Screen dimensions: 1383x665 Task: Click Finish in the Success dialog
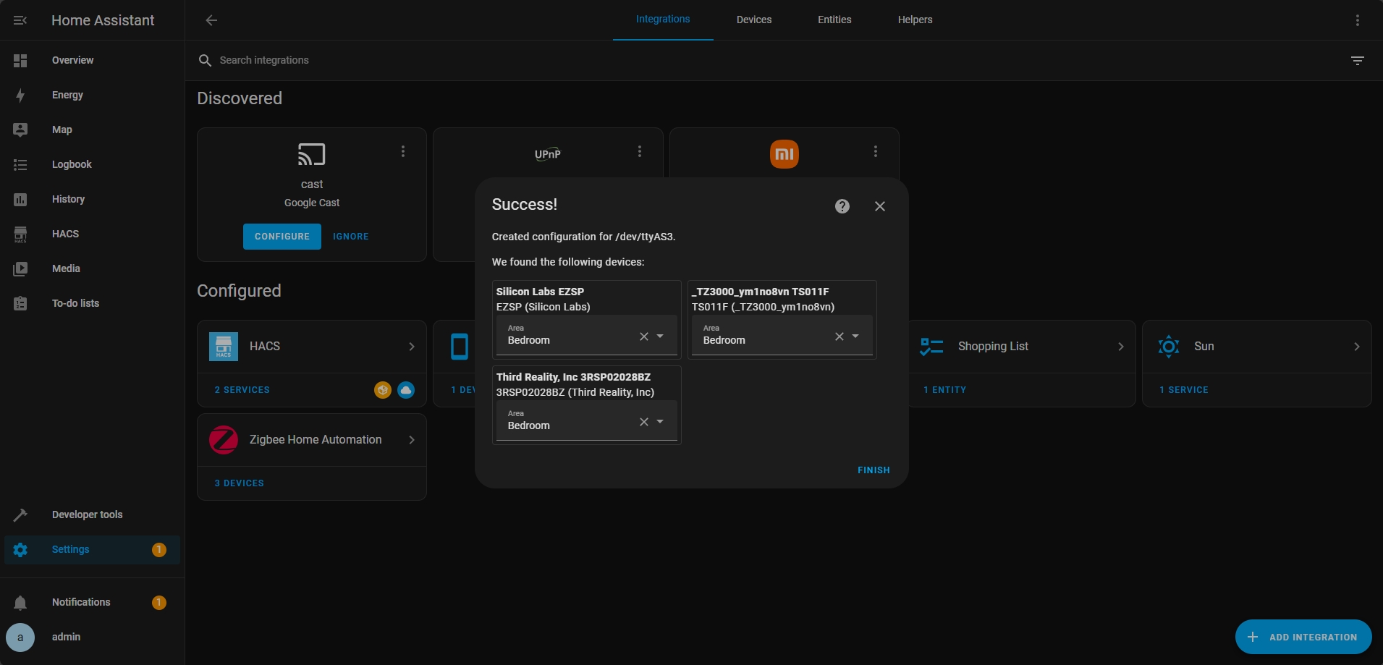tap(874, 470)
